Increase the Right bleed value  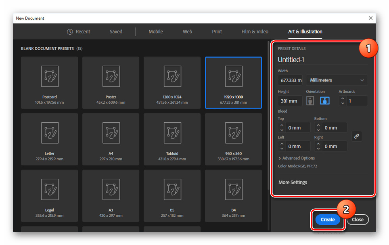coord(318,144)
